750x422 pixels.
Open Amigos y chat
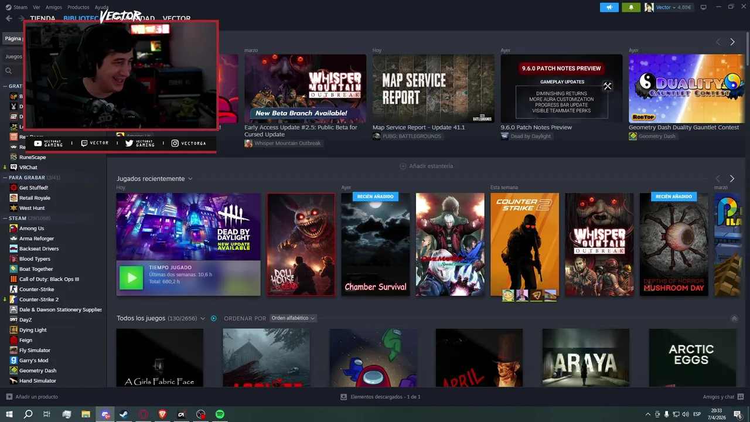point(719,397)
